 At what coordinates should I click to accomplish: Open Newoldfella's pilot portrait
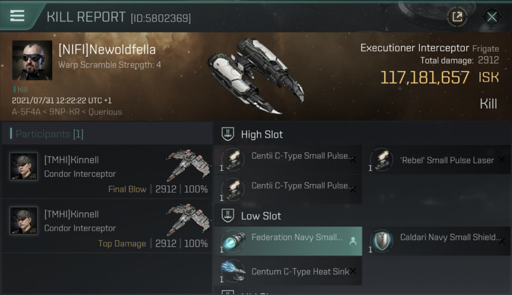pos(32,60)
